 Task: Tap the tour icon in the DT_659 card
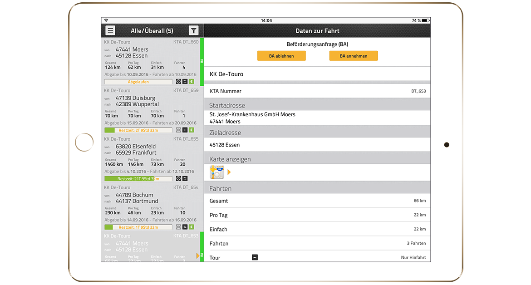[x=185, y=130]
